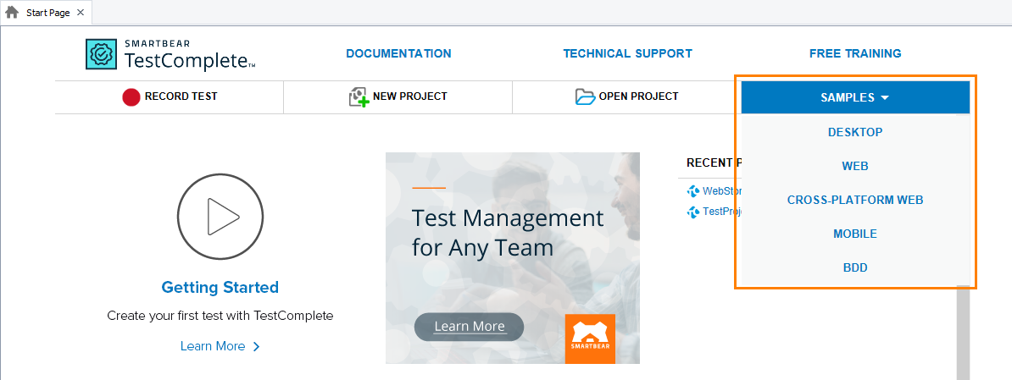Click the page vertical scrollbar
1012x380 pixels.
tap(963, 333)
